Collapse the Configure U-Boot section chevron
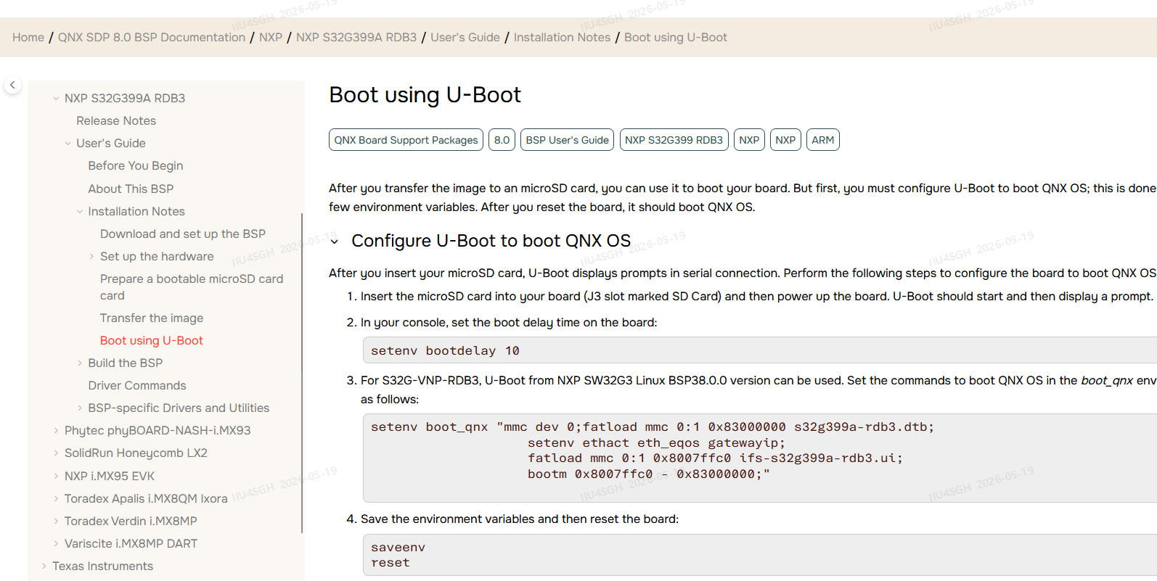The image size is (1157, 581). point(335,242)
